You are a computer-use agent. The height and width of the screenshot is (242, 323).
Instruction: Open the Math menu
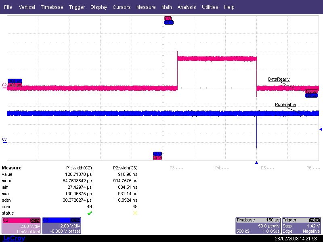tap(167, 7)
